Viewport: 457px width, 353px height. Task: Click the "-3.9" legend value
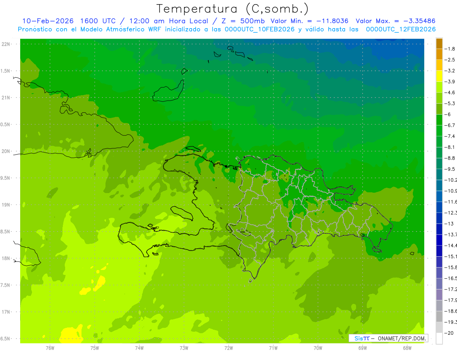click(451, 81)
